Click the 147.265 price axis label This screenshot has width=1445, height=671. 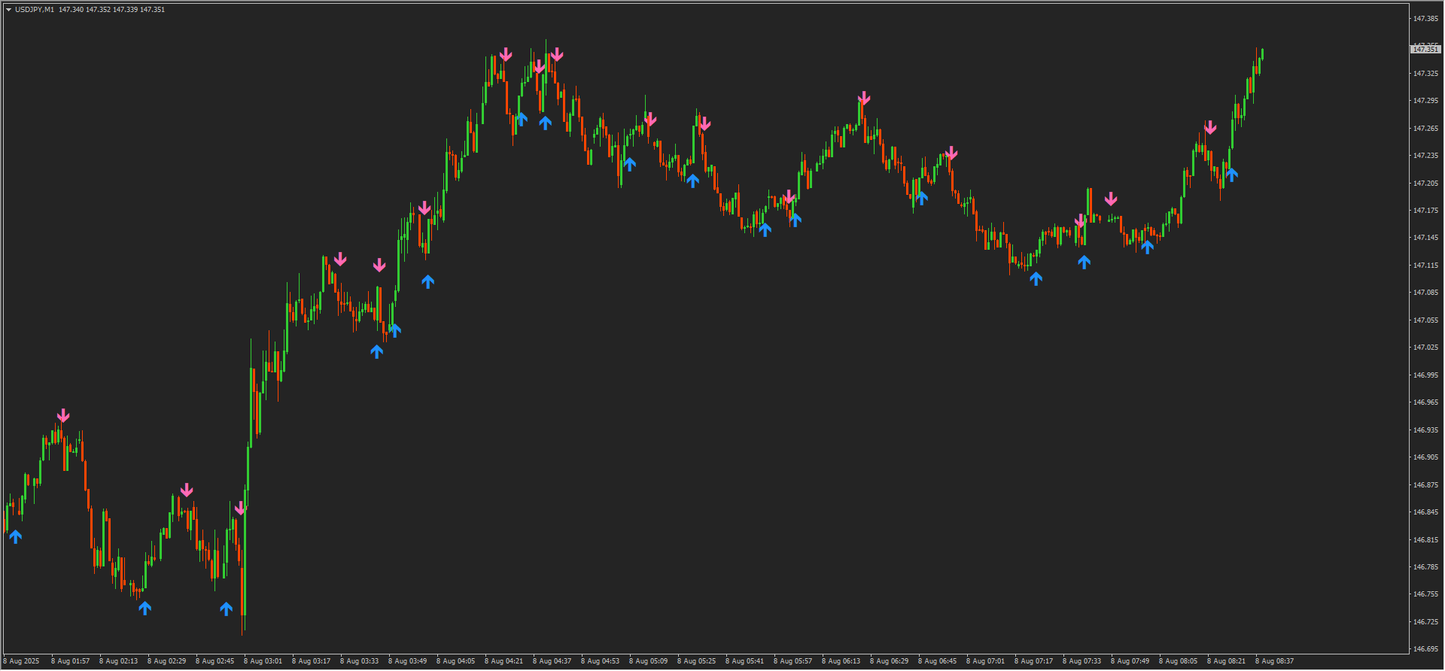tap(1425, 129)
